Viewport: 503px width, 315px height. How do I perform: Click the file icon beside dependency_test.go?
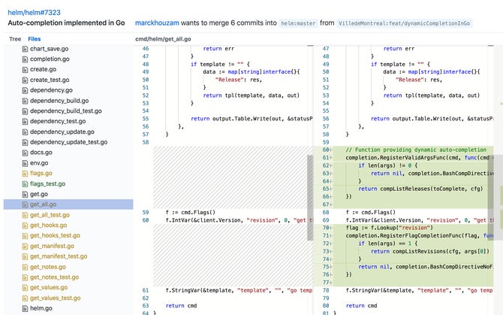[25, 122]
